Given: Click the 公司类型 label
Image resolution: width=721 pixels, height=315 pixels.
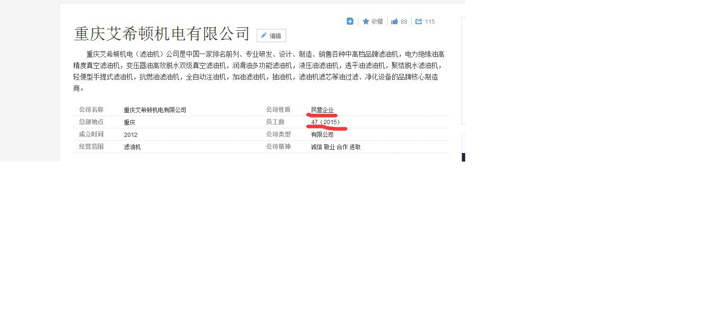Looking at the screenshot, I should (278, 134).
